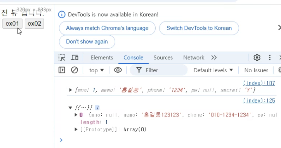Switch to the Network tab
281x148 pixels.
pos(194,57)
